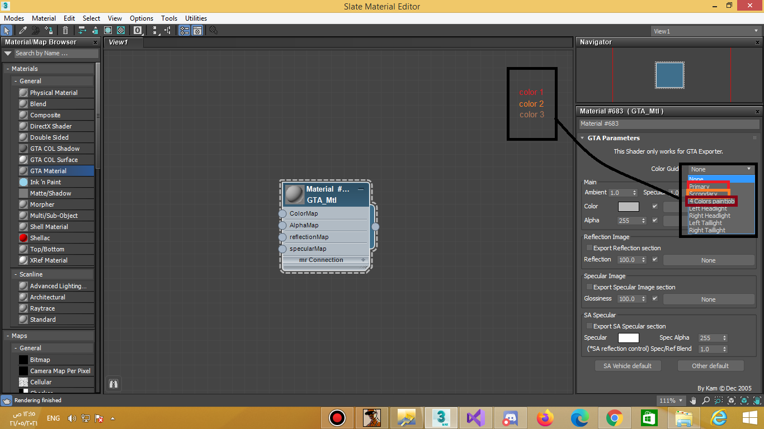This screenshot has height=429, width=764.
Task: Open the 111% zoom level dropdown
Action: click(671, 401)
